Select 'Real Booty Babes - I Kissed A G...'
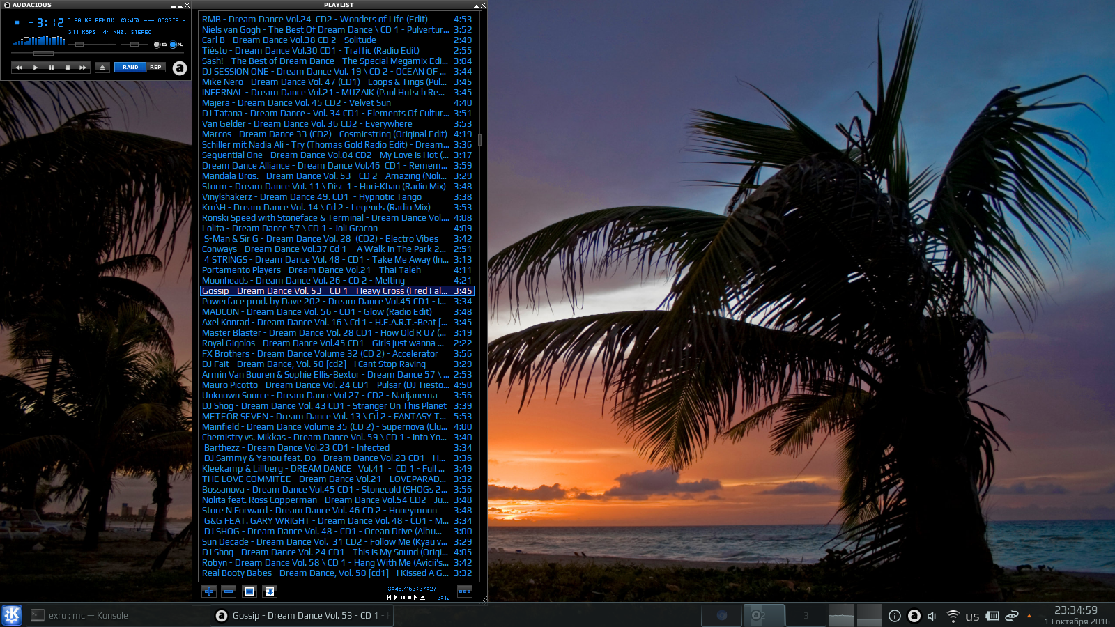The height and width of the screenshot is (627, 1115). pyautogui.click(x=337, y=573)
